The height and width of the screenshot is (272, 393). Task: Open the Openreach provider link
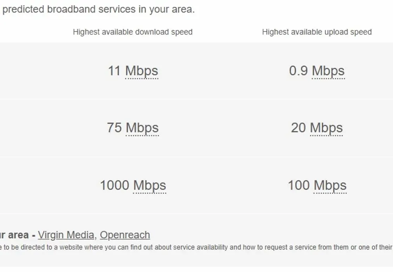pos(125,235)
